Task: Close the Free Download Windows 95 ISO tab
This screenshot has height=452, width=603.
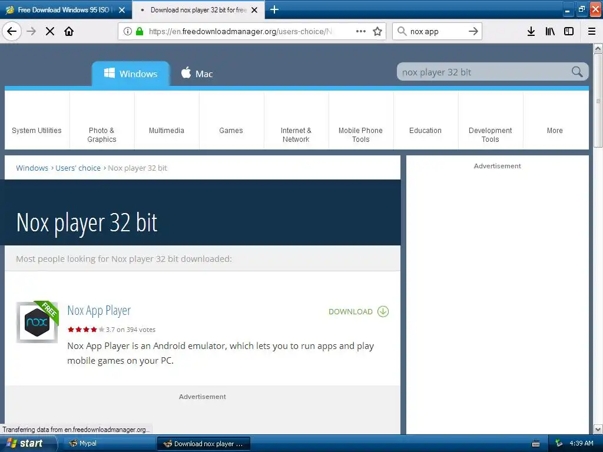Action: 122,10
